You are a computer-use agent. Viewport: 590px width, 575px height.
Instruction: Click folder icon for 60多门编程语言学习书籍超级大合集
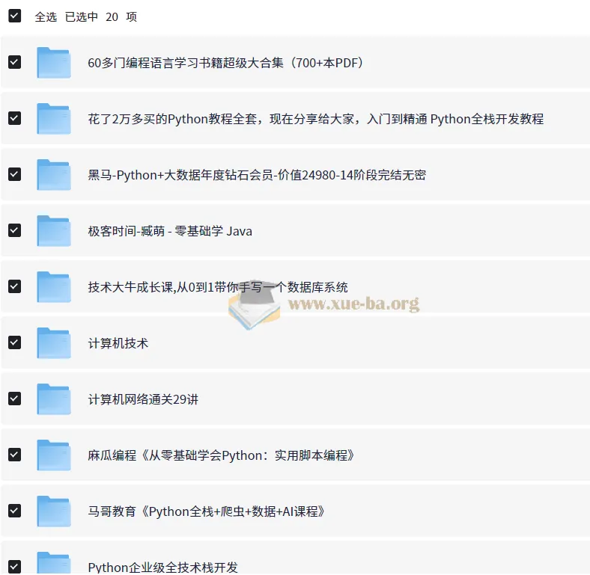53,63
